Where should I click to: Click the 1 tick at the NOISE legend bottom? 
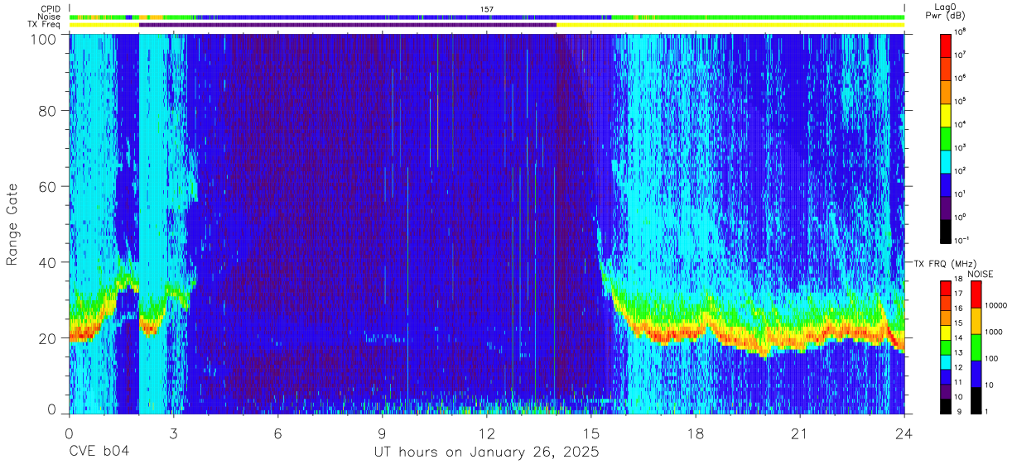[987, 411]
